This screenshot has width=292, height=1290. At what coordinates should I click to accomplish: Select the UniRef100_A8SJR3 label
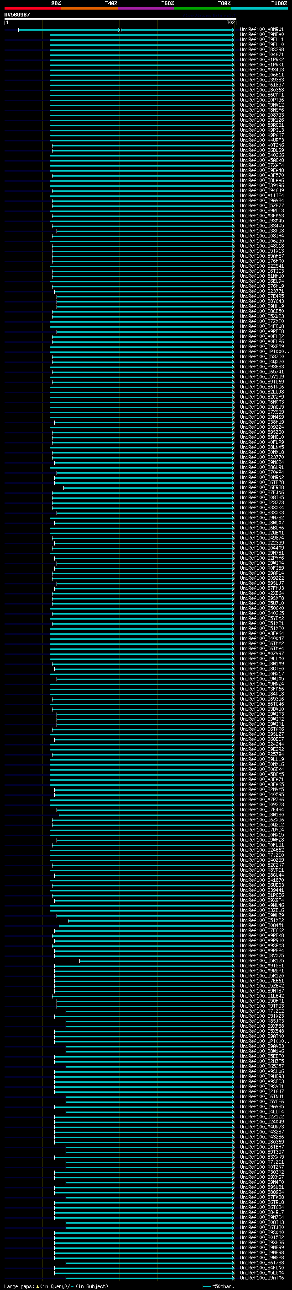click(x=261, y=1021)
